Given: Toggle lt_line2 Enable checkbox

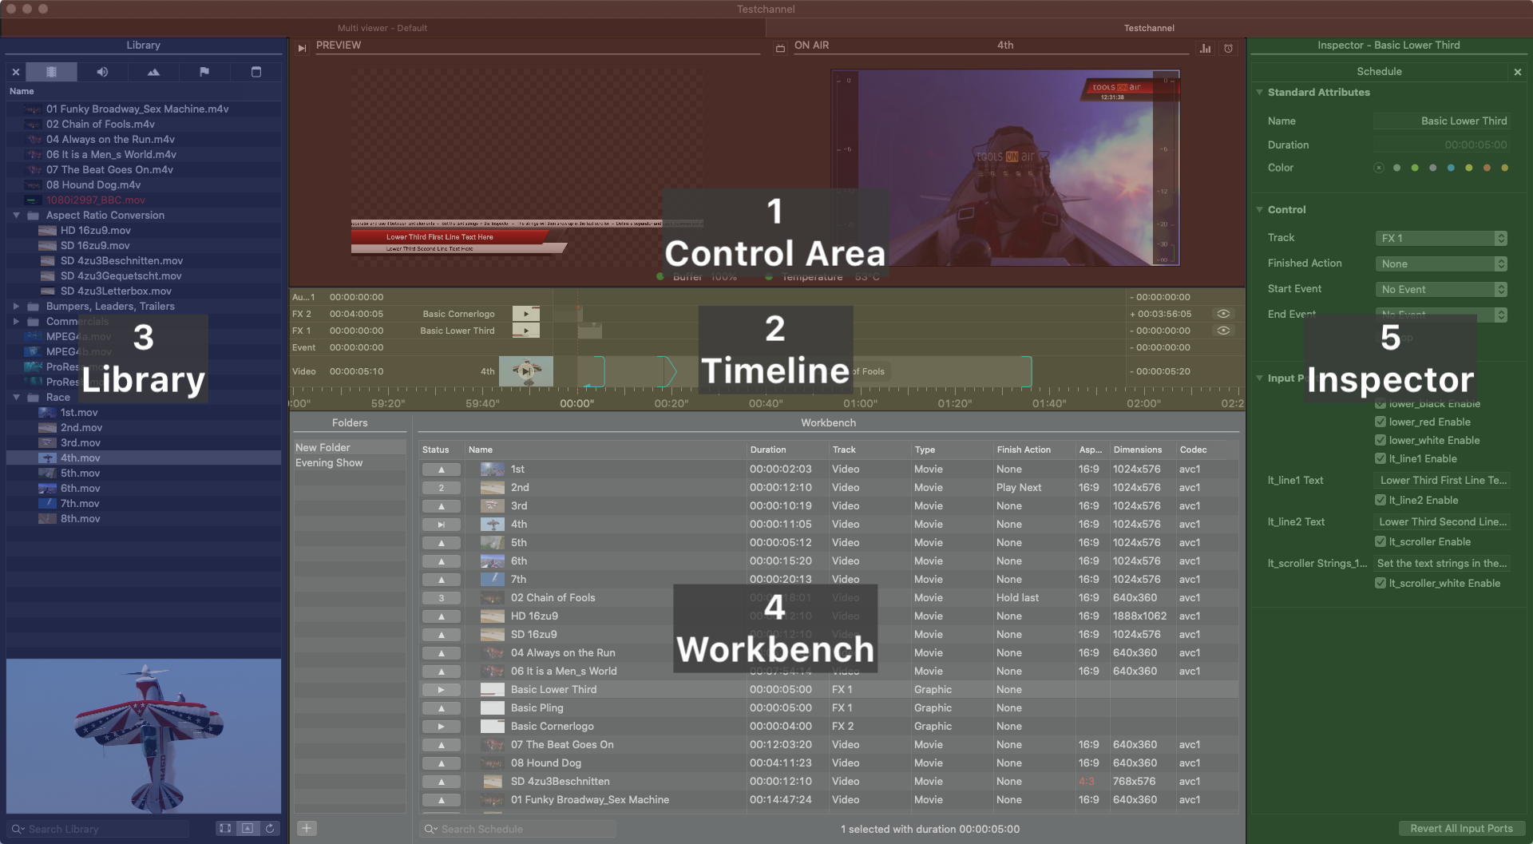Looking at the screenshot, I should click(1380, 500).
